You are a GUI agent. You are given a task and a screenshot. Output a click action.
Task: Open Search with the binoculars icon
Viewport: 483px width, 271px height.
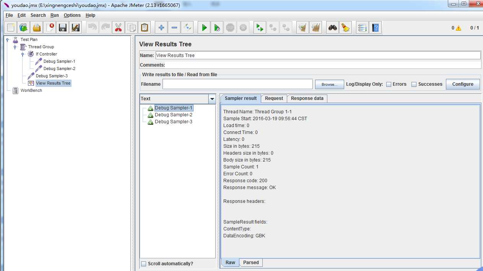click(x=333, y=28)
